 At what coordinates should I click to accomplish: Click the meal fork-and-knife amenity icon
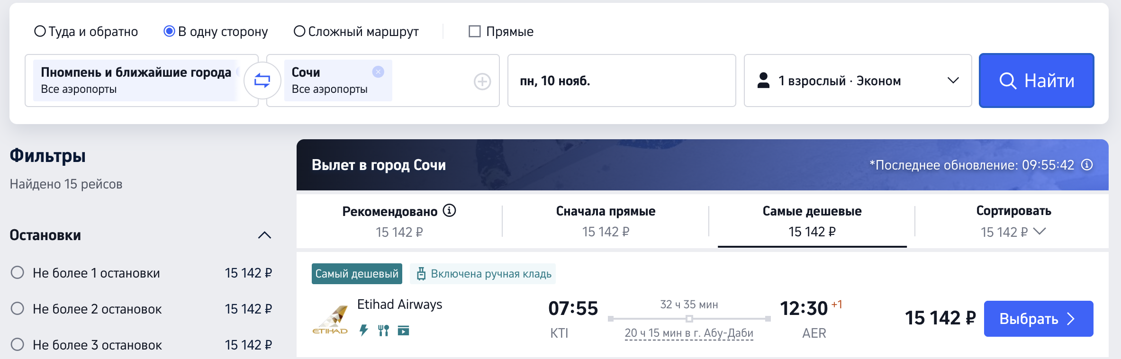[x=383, y=330]
